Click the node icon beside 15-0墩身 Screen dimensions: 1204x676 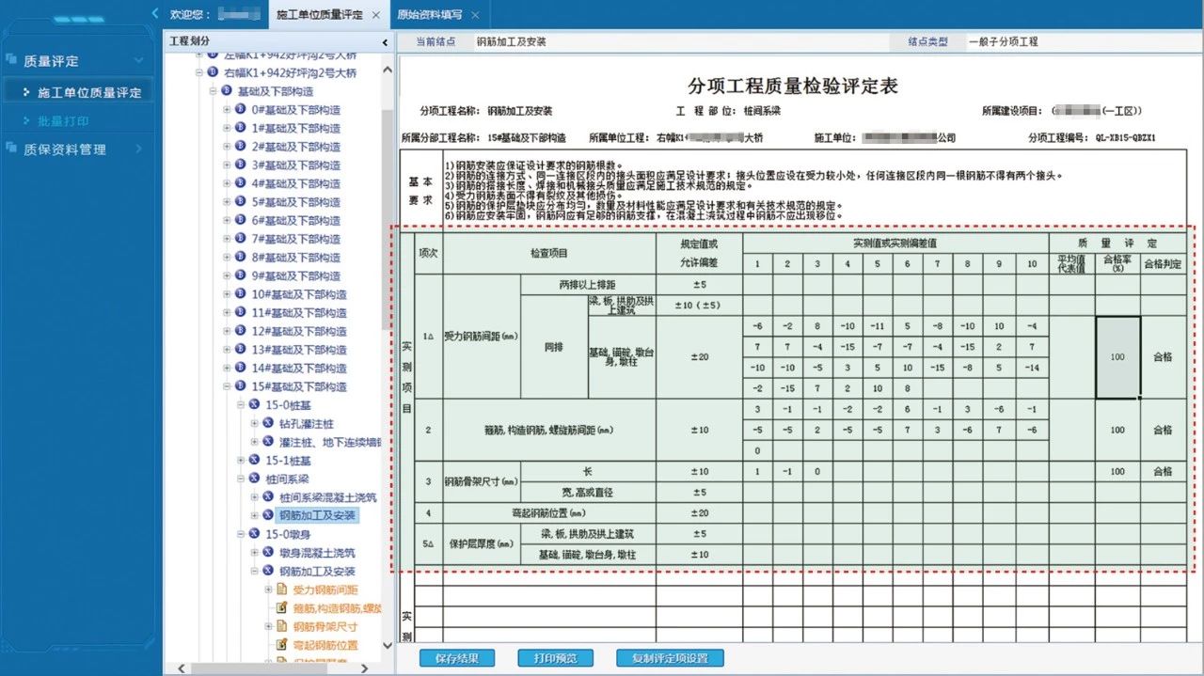coord(255,534)
